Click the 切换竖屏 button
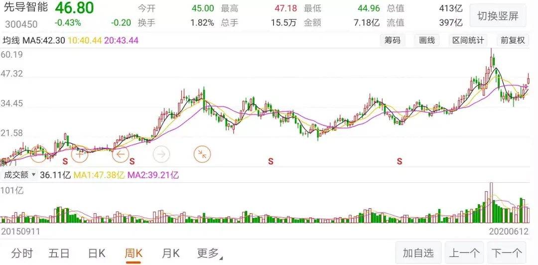The image size is (538, 265). pyautogui.click(x=498, y=15)
